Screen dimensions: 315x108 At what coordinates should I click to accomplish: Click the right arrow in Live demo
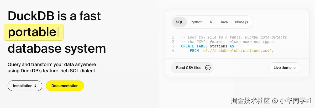[294, 68]
